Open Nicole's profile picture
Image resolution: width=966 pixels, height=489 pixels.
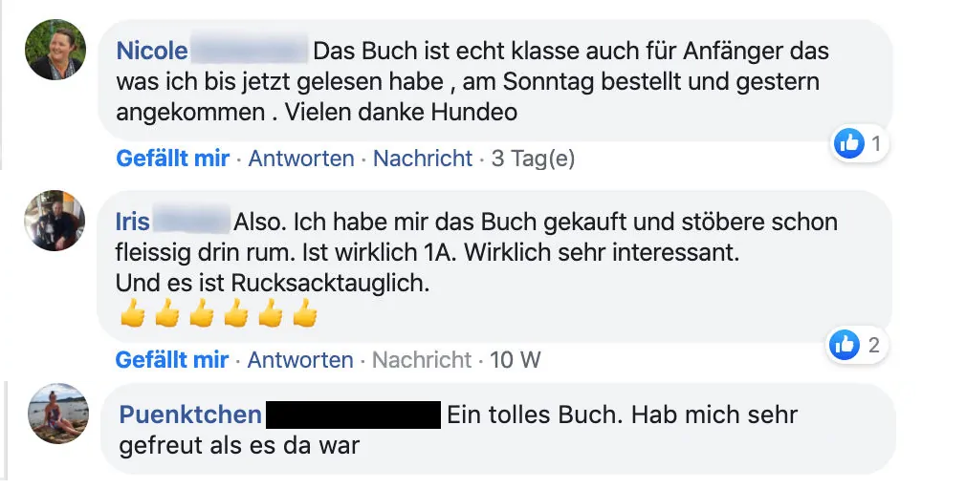pos(55,51)
